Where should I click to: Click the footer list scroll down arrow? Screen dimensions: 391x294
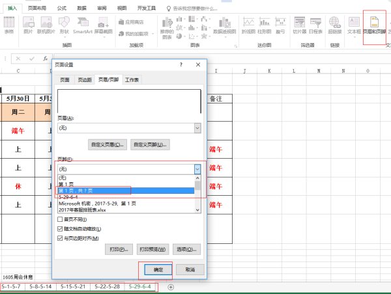pos(197,210)
